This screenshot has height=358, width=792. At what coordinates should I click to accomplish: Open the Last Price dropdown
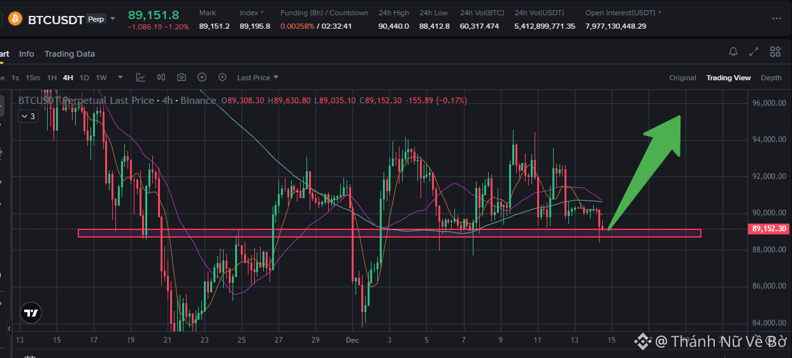click(258, 78)
